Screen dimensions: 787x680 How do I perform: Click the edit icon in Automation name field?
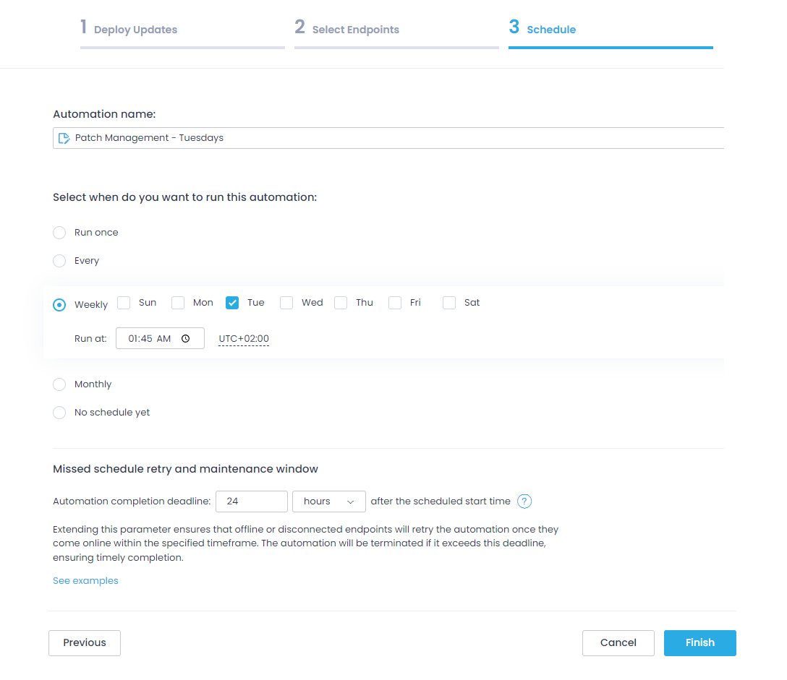(x=64, y=139)
